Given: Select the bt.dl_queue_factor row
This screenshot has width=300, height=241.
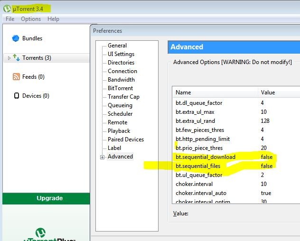Looking at the screenshot, I should [x=236, y=103].
